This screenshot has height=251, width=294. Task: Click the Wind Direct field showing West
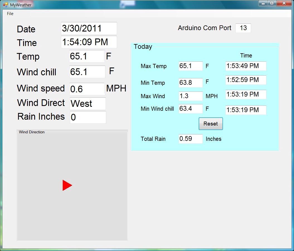pyautogui.click(x=87, y=103)
